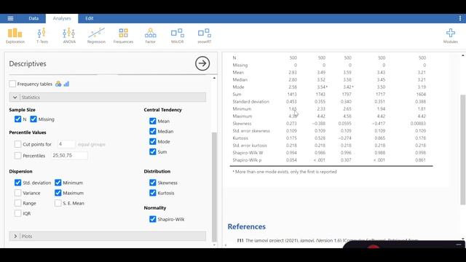Uncheck the Skewness checkbox
This screenshot has width=466, height=262.
pos(153,183)
